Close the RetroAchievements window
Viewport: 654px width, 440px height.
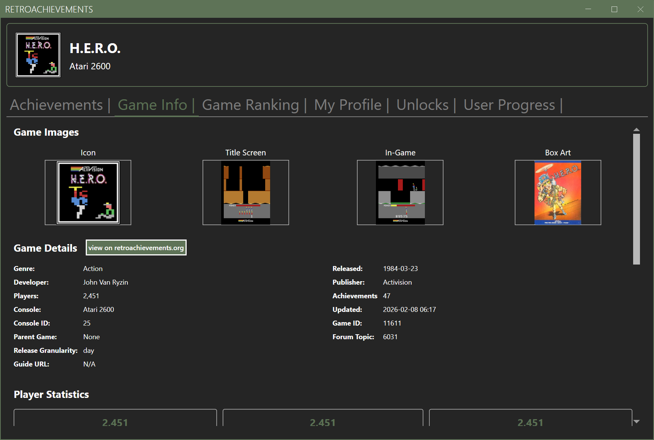[640, 9]
